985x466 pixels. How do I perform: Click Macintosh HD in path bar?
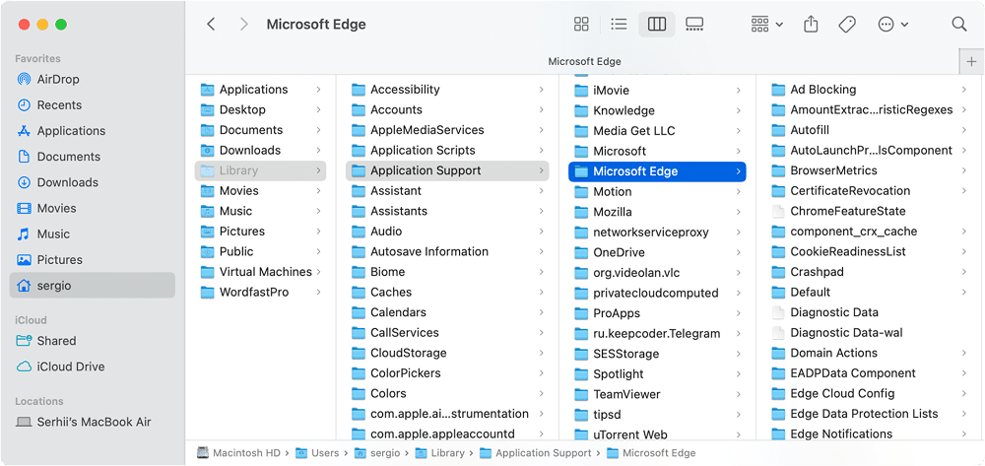238,453
